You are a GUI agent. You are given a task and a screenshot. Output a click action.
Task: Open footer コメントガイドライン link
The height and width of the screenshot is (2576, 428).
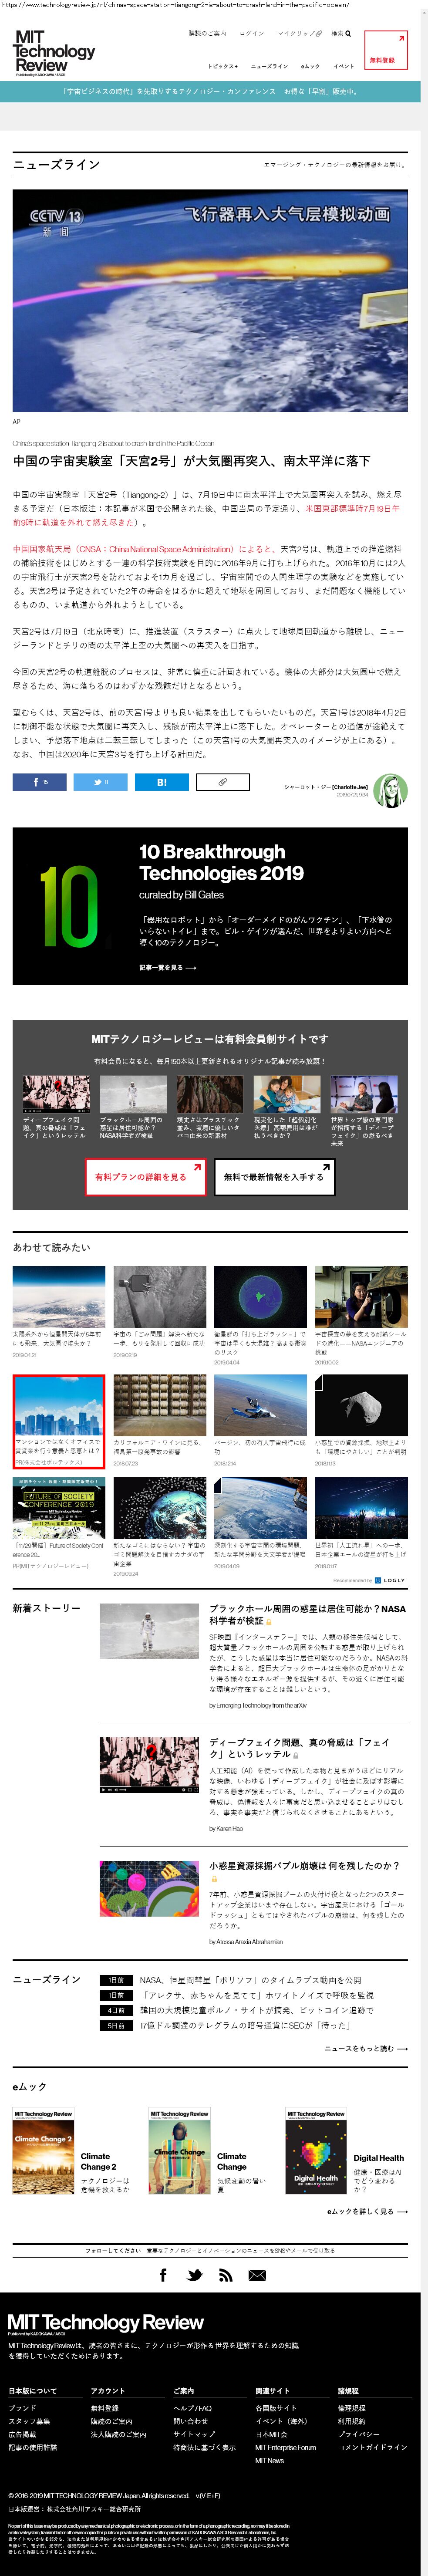(x=372, y=2447)
